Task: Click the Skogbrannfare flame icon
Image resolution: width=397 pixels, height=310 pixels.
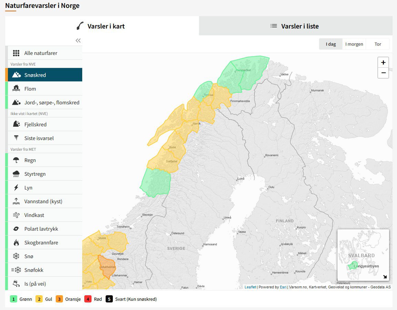Action: pyautogui.click(x=16, y=243)
